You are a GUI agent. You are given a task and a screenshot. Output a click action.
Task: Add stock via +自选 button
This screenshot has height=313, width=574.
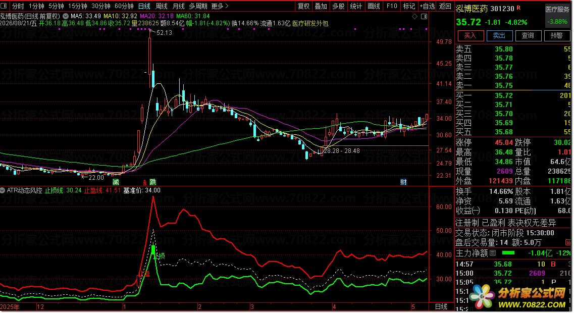tap(427, 6)
